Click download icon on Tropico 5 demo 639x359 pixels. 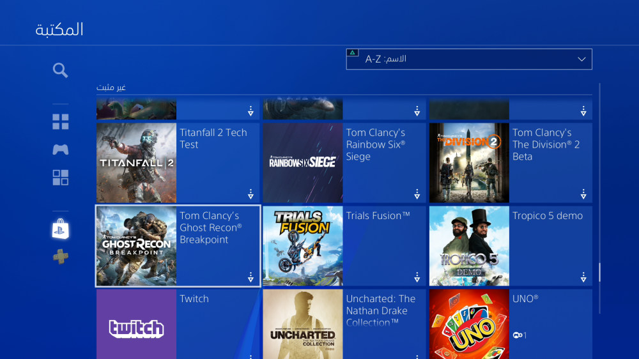click(x=583, y=277)
